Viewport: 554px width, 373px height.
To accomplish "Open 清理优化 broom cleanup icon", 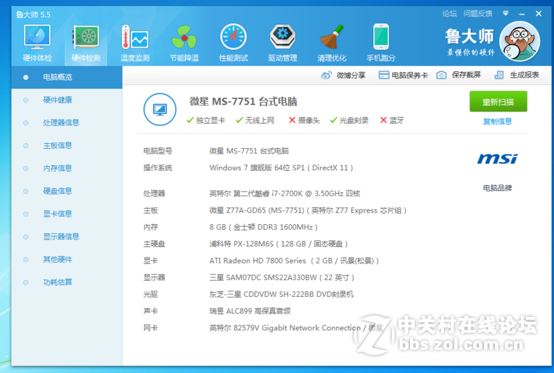I will click(x=332, y=37).
